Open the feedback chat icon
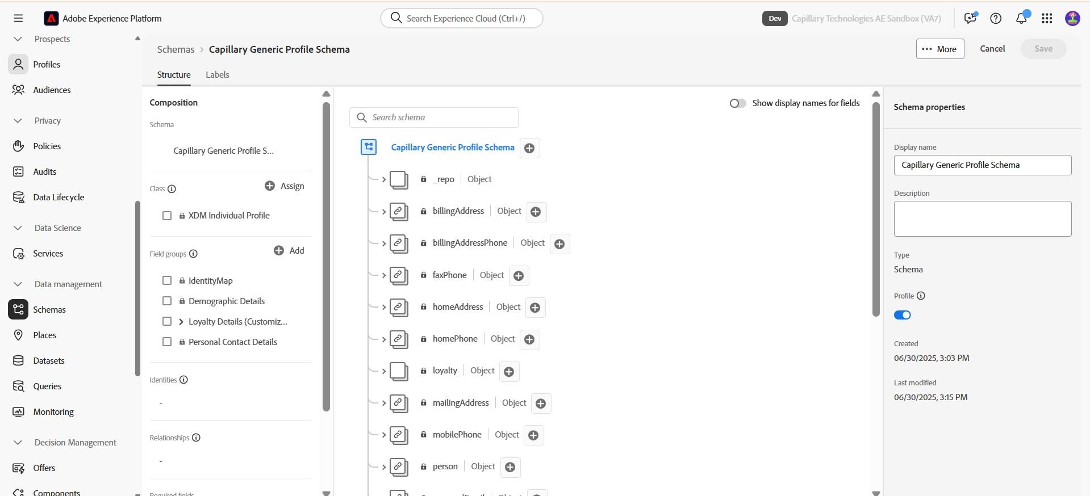 [970, 18]
